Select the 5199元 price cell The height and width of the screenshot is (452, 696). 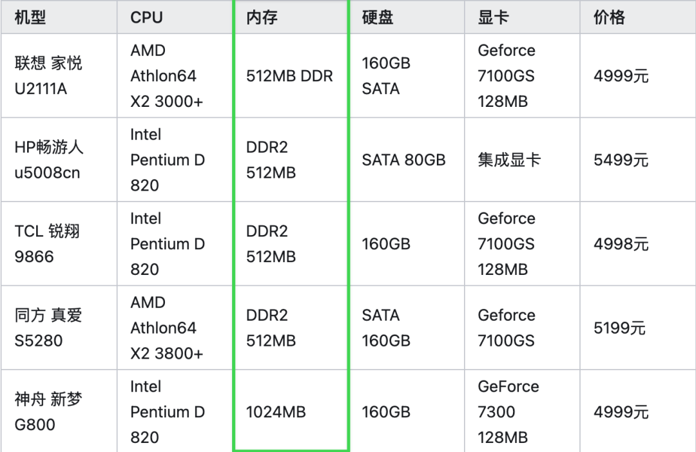pyautogui.click(x=619, y=328)
